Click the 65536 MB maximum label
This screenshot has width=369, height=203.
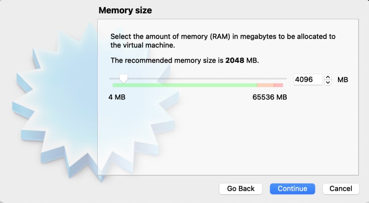tap(270, 97)
